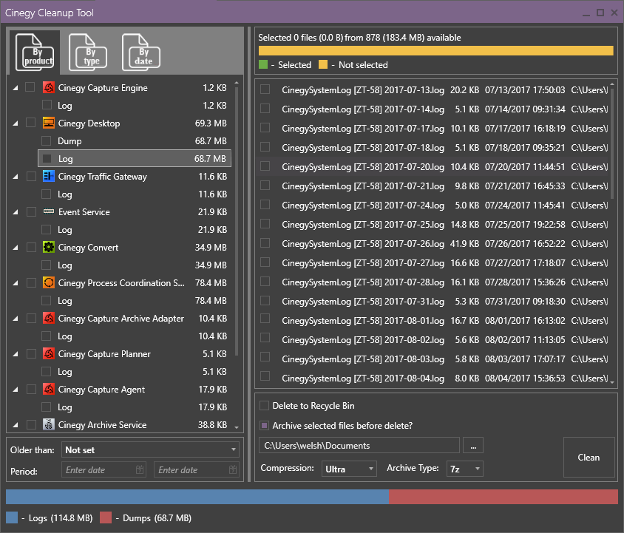Click the file list vertical scrollbar
The image size is (624, 533).
point(612,143)
